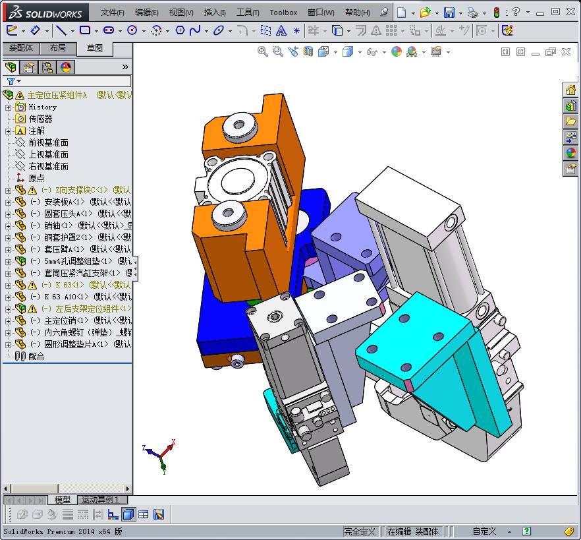Click the Smart Dimension tool
The height and width of the screenshot is (540, 581).
pos(35,30)
